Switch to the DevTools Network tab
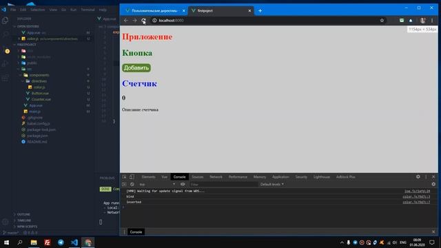441x248 pixels. coord(216,177)
